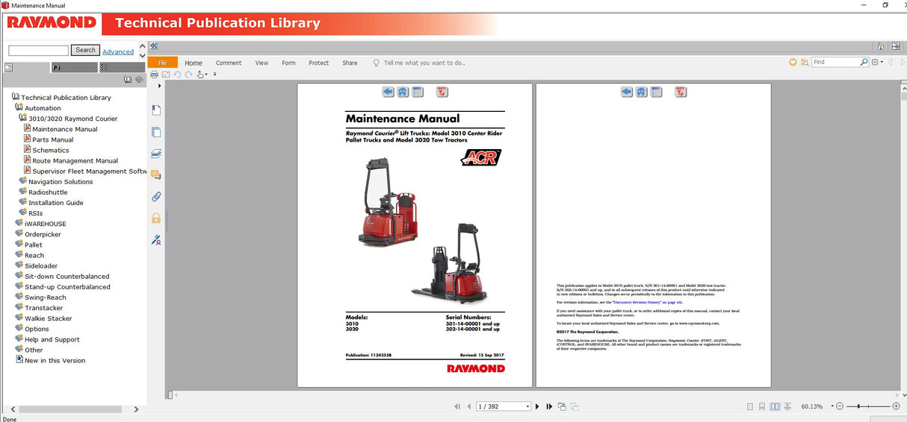Expand the Orderpicker tree node

click(x=19, y=233)
